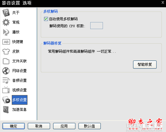Viewport: 166px width, 132px height.
Task: Open the 常规 settings section
Action: tap(16, 22)
